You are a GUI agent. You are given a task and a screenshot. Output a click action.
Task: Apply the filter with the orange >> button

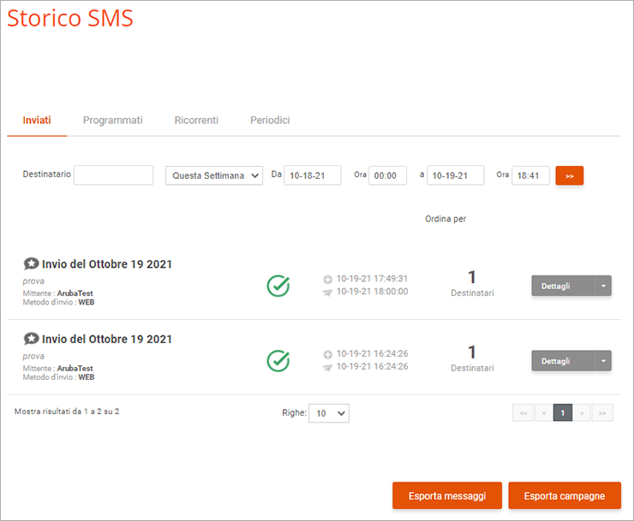[569, 175]
